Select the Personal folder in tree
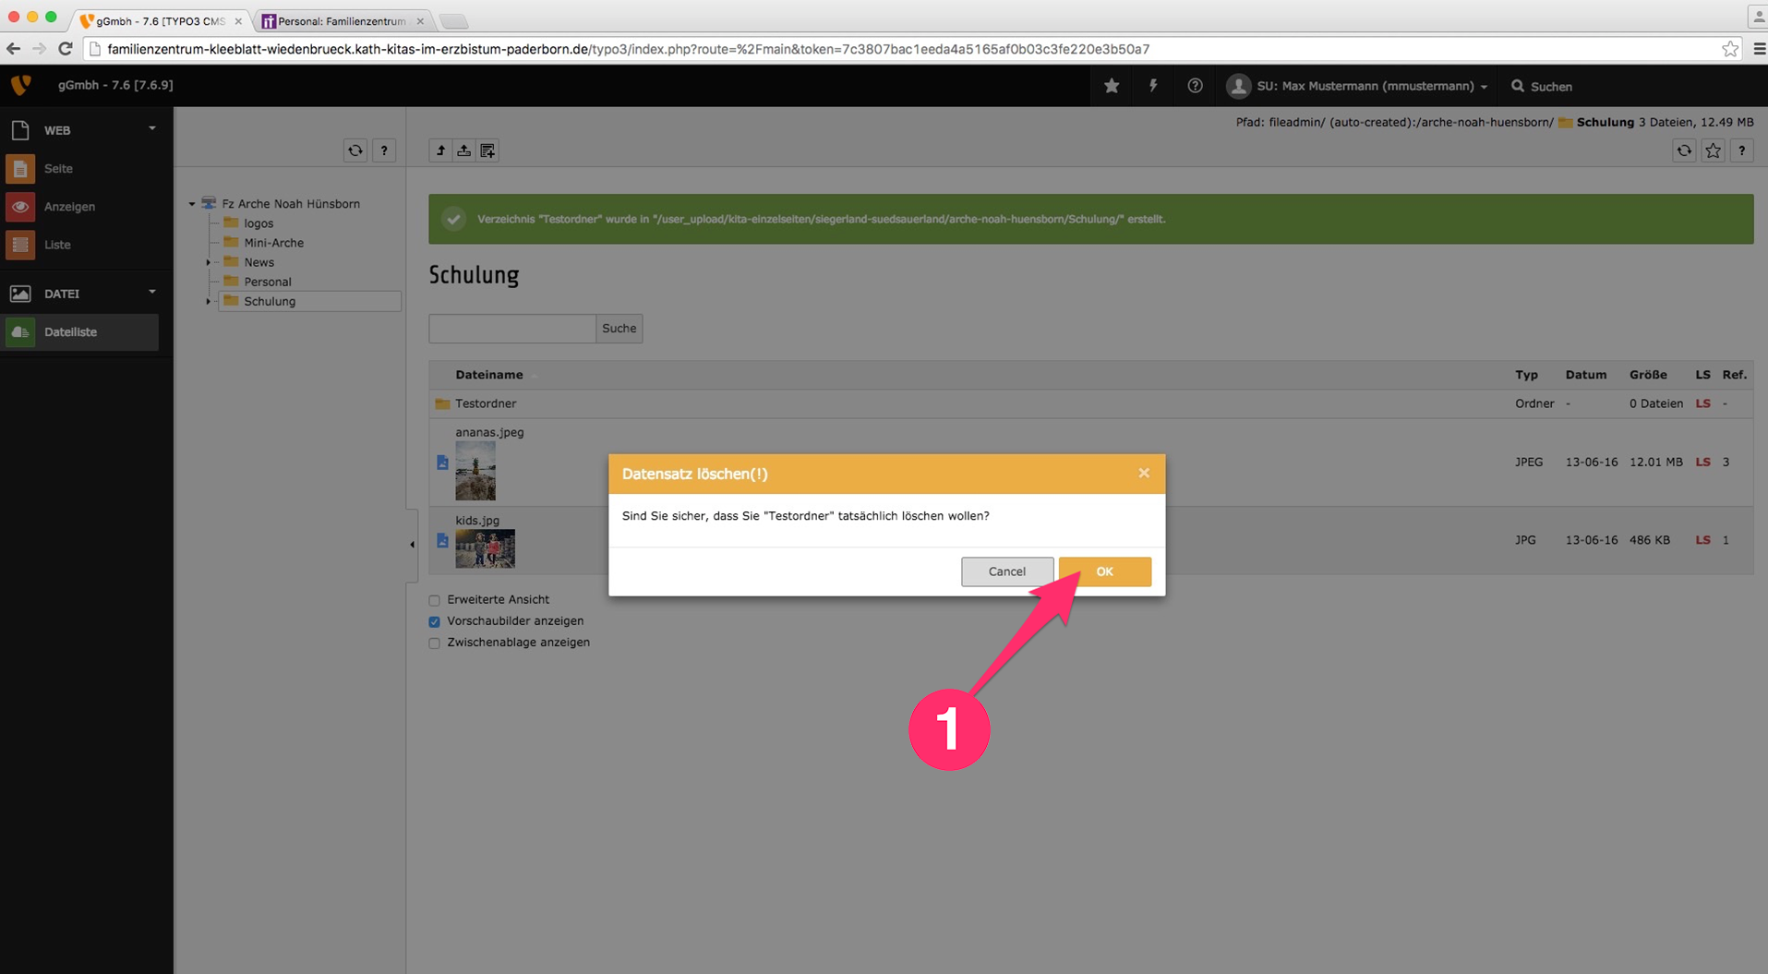Screen dimensions: 1768x974 (267, 282)
